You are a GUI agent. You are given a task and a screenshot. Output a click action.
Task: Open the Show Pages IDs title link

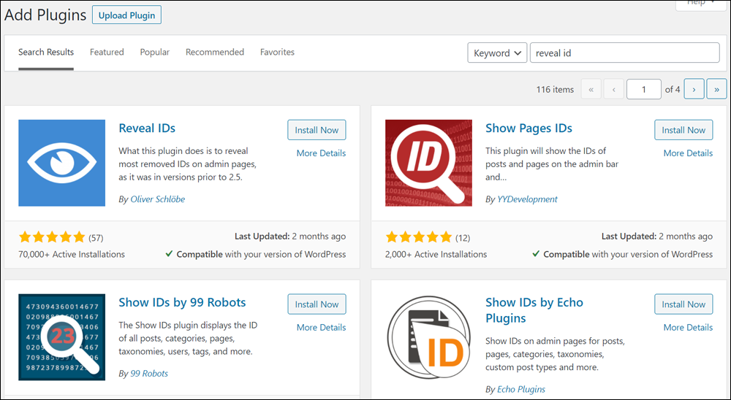529,128
